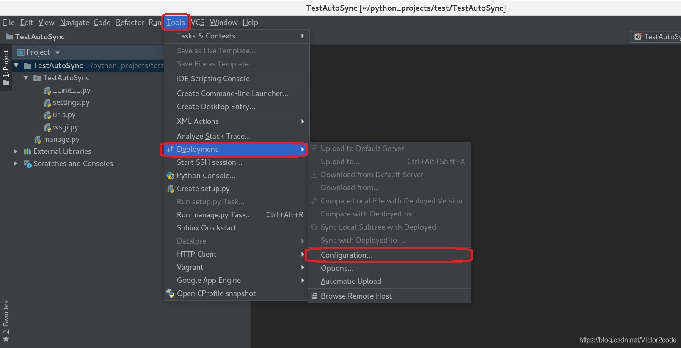Collapse TestAutoSync project root arrow
681x348 pixels.
click(16, 66)
